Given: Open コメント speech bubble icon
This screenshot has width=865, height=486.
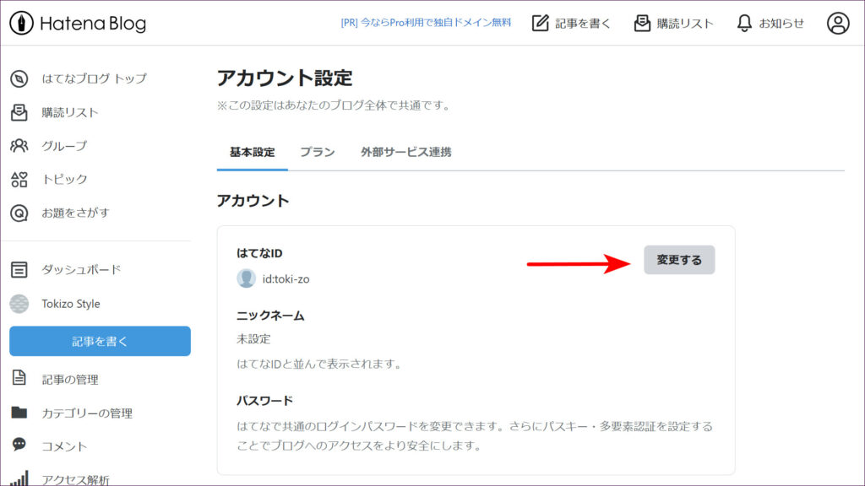Looking at the screenshot, I should [19, 445].
